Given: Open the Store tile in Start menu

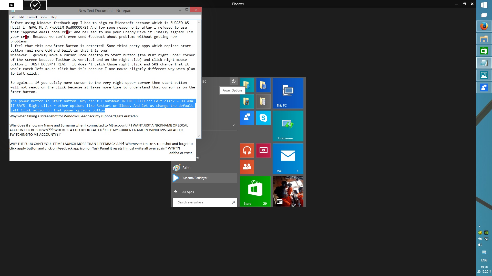Looking at the screenshot, I should tap(255, 191).
